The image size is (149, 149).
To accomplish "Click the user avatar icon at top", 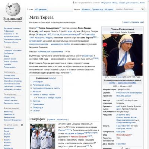I will (x=74, y=3).
